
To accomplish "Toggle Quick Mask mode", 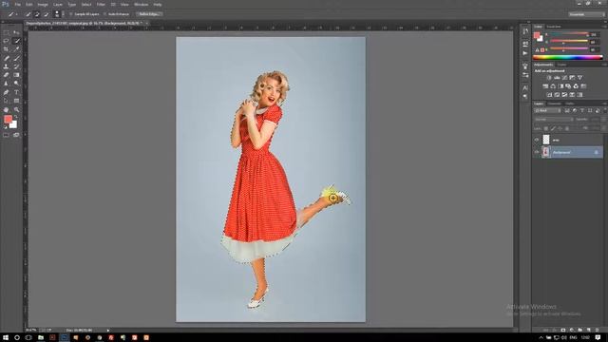I will pos(6,135).
